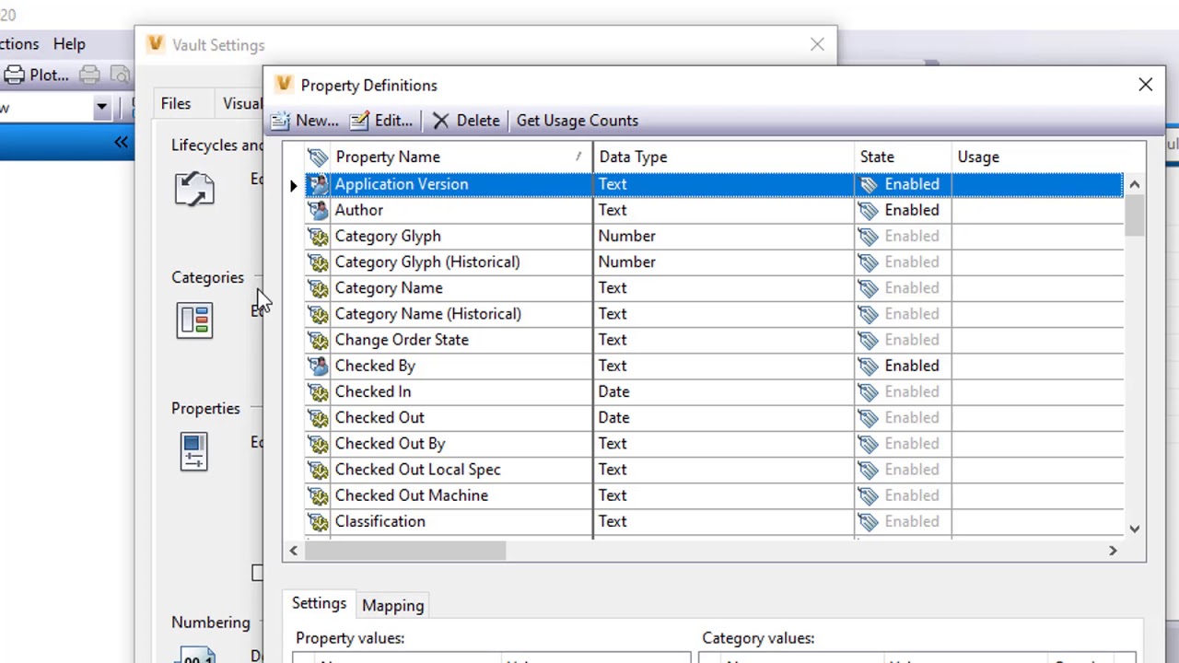Click the horizontal scroll right arrow
This screenshot has height=663, width=1179.
coord(1113,551)
